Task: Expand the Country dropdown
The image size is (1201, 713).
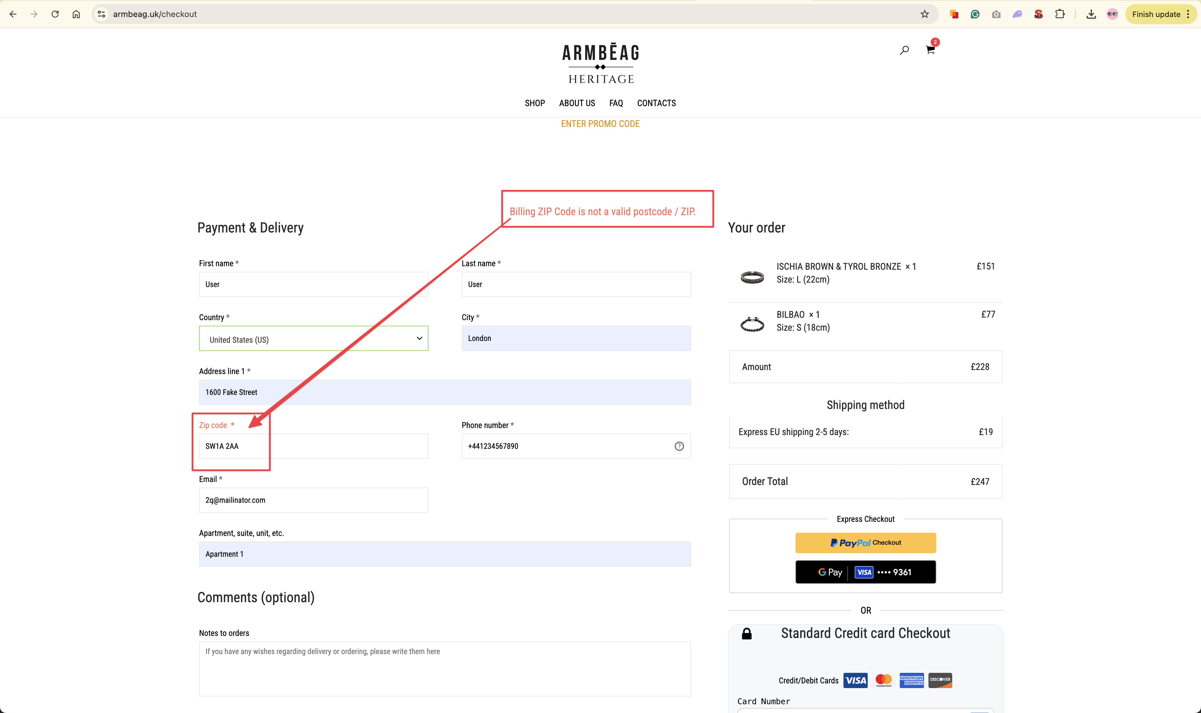Action: (x=313, y=339)
